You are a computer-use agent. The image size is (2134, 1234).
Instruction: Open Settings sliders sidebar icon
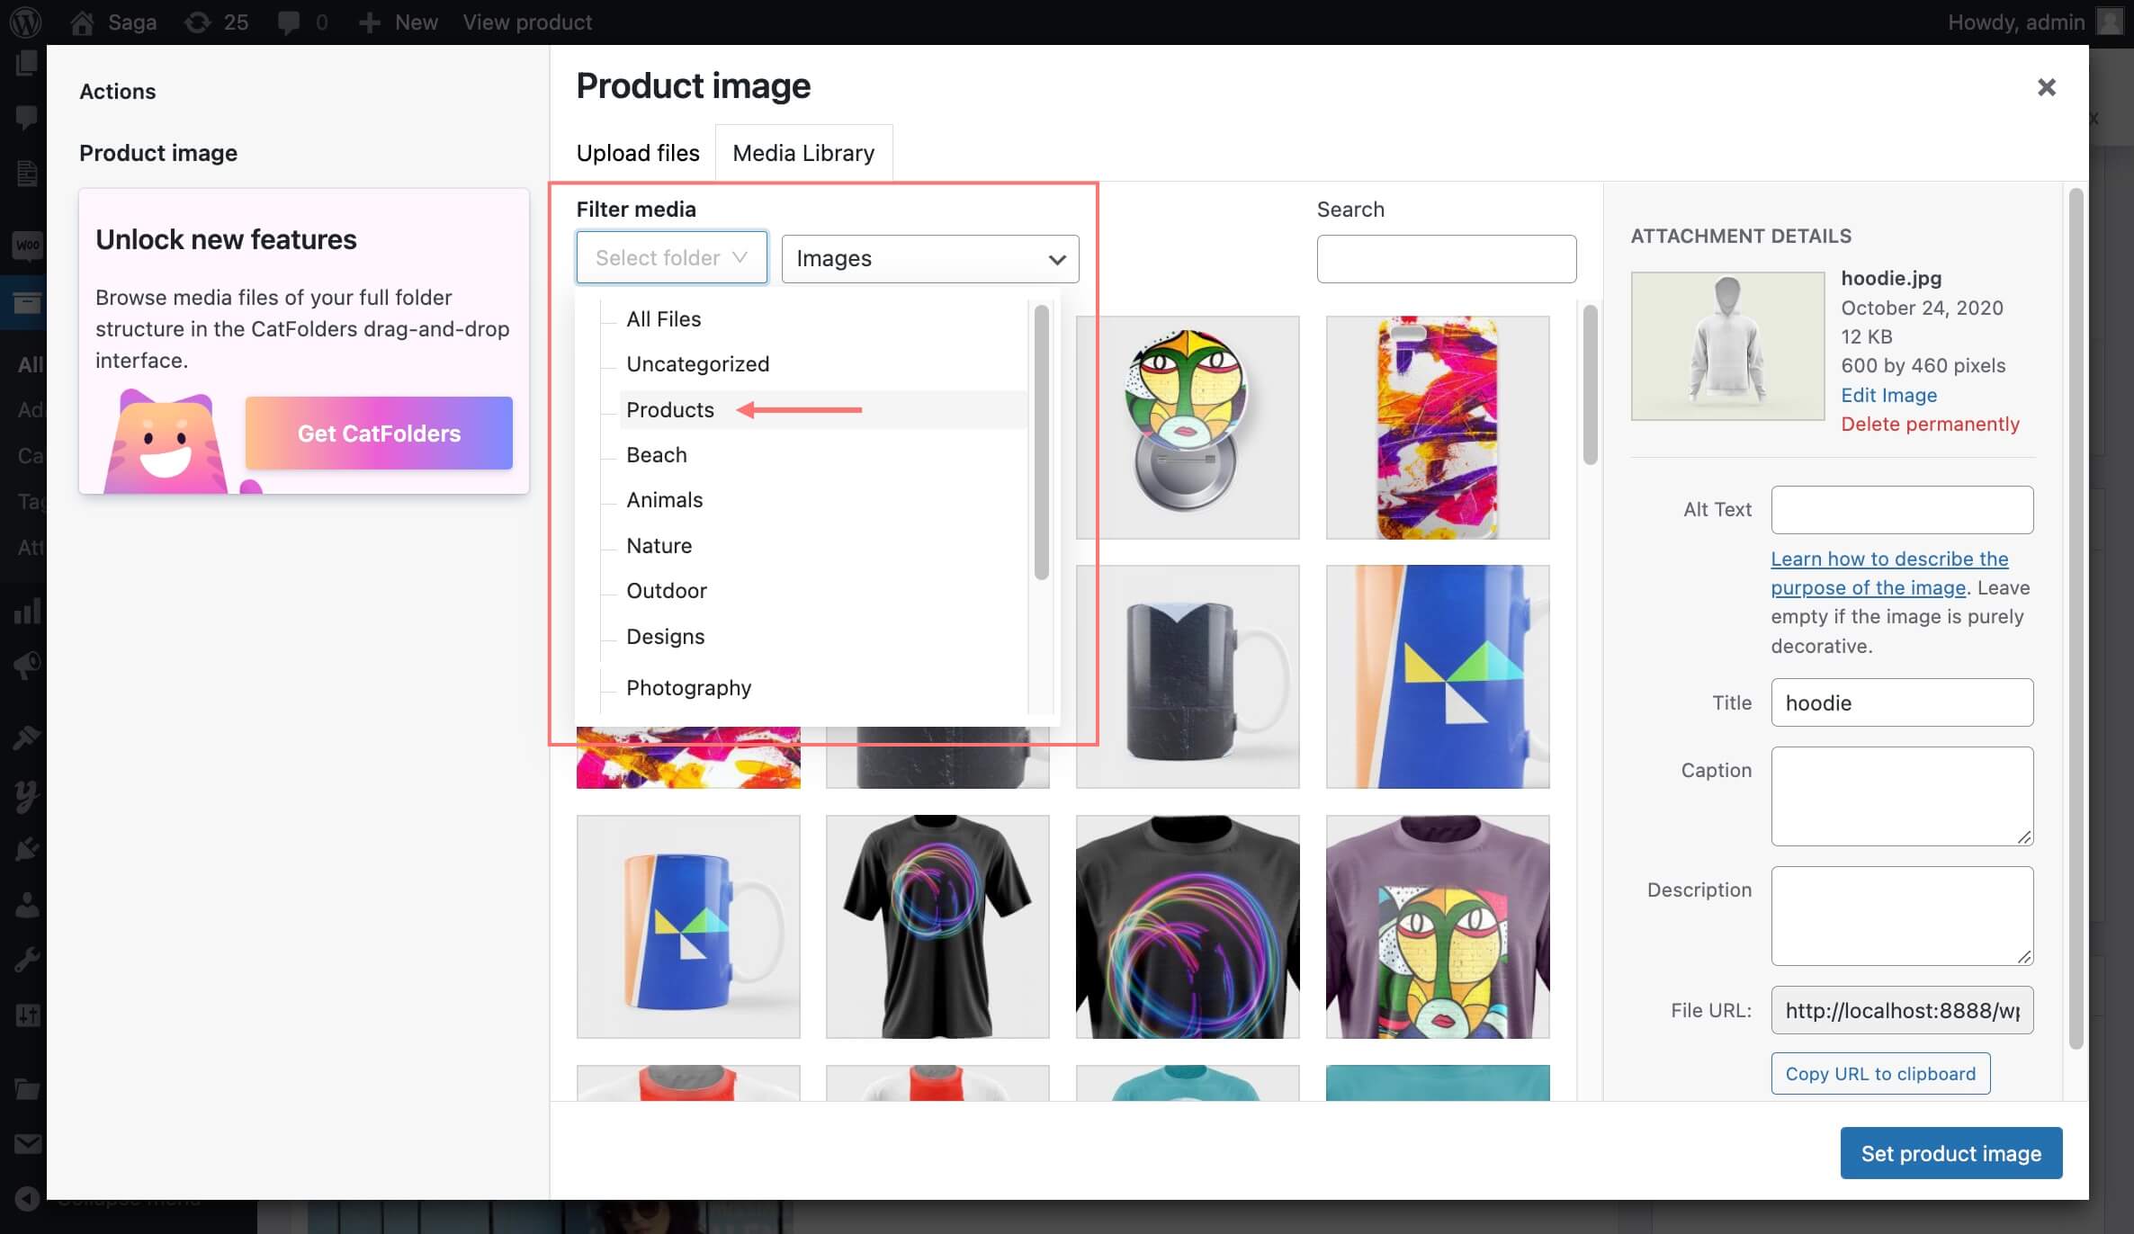point(27,1015)
